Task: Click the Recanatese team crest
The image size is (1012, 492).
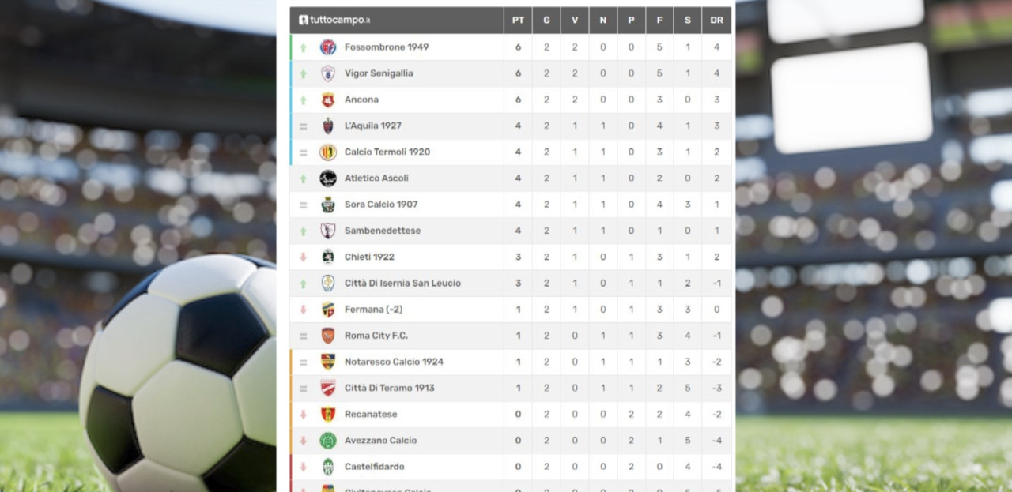Action: [328, 415]
